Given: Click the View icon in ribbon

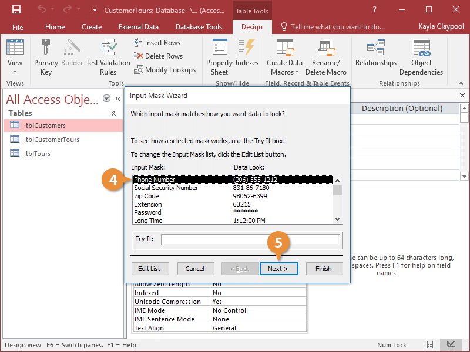Looking at the screenshot, I should 15,47.
